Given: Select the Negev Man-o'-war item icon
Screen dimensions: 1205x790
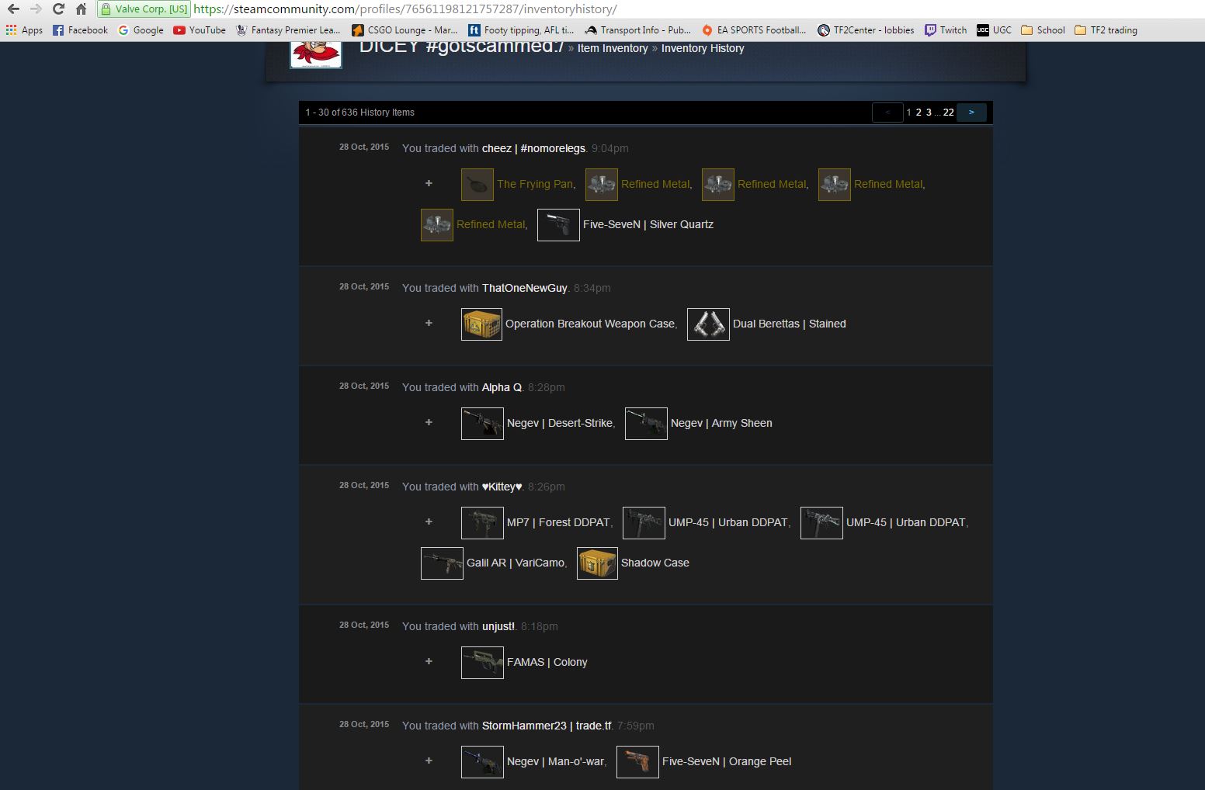Looking at the screenshot, I should tap(481, 762).
